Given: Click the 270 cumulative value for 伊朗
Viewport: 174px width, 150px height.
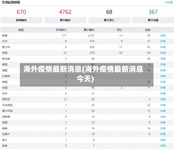Looking at the screenshot, I should 92,53.
